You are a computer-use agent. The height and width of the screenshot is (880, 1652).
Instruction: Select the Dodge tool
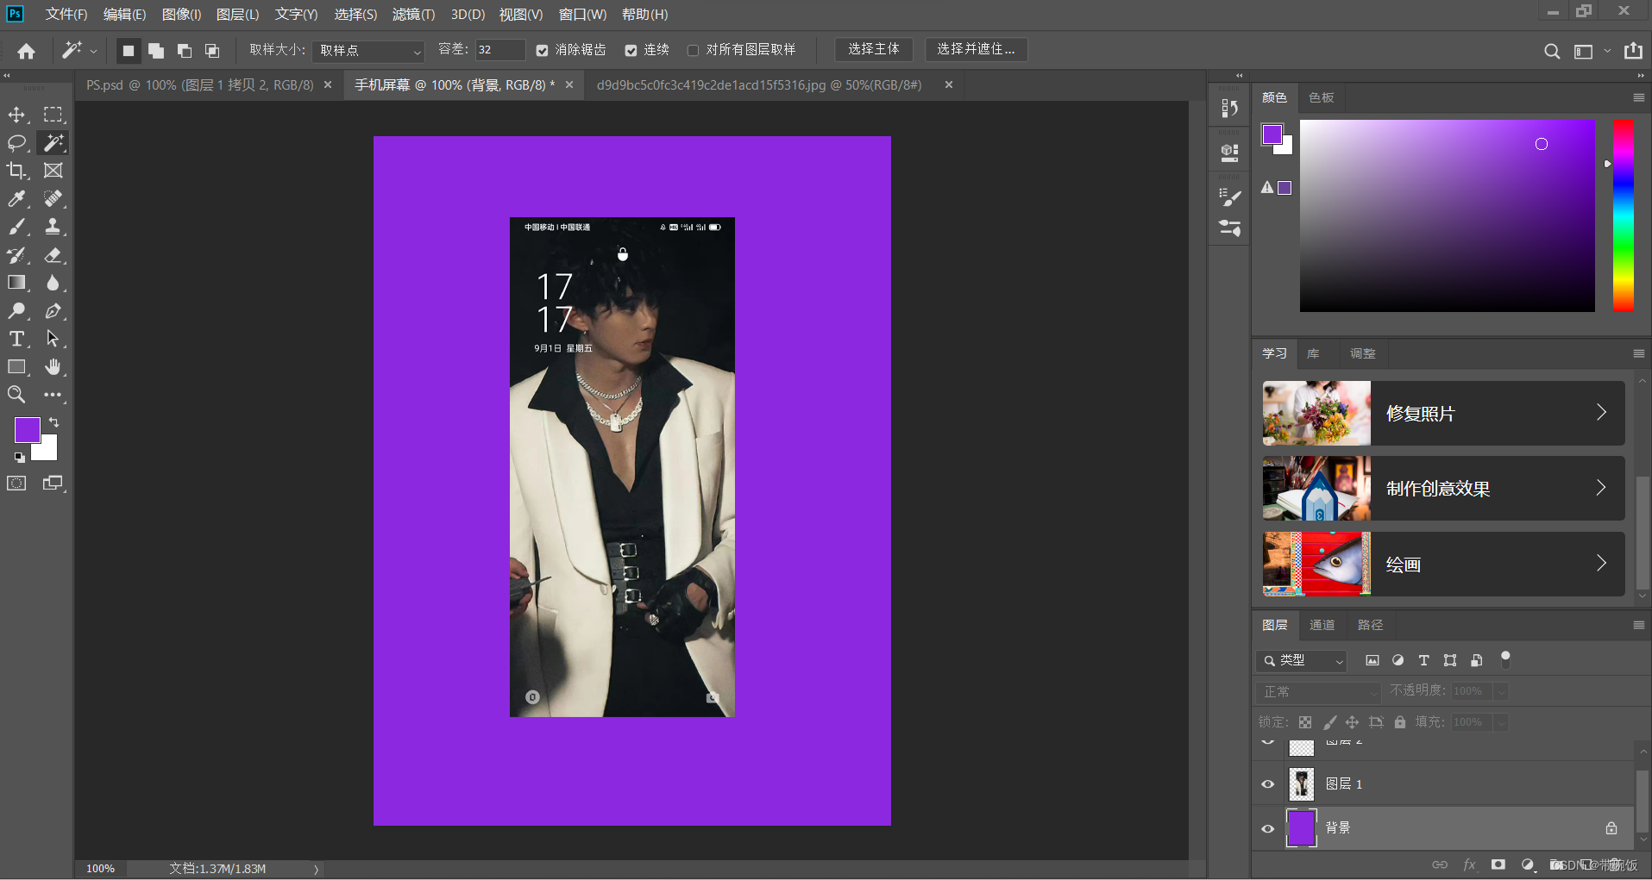point(16,311)
